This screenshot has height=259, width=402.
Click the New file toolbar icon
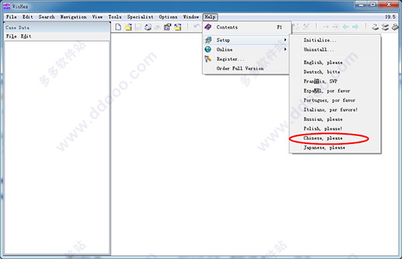click(x=118, y=27)
